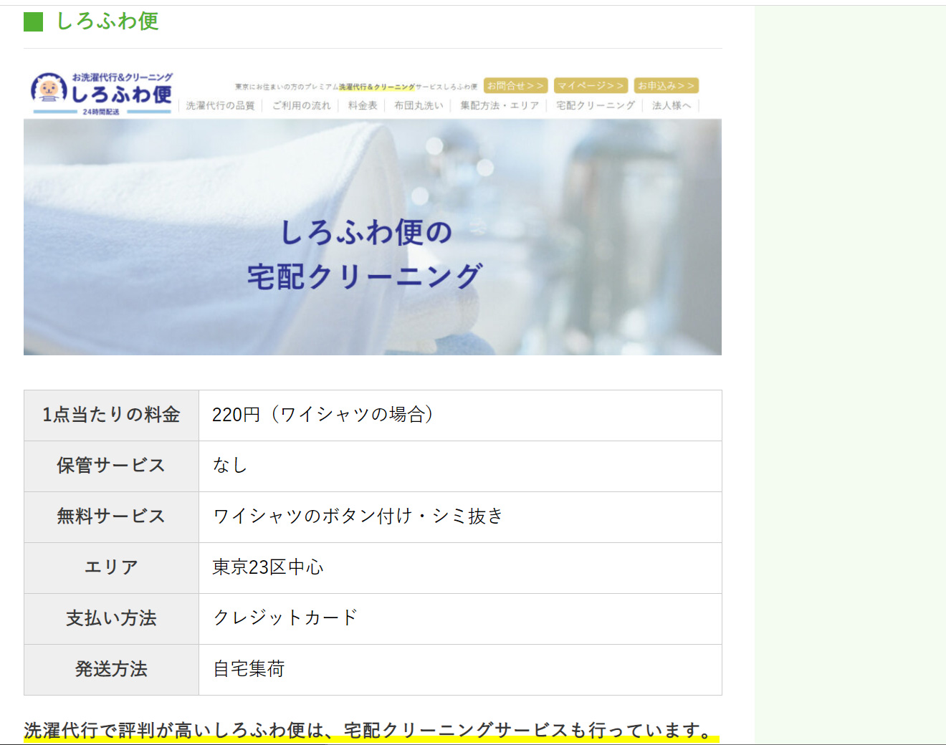Click the しろふわ便 logo in the banner
946x745 pixels.
coord(101,93)
